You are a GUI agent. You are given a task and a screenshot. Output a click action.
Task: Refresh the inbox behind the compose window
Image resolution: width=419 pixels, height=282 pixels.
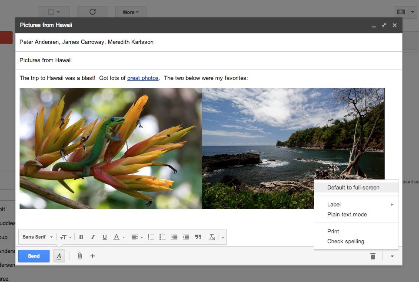[93, 12]
